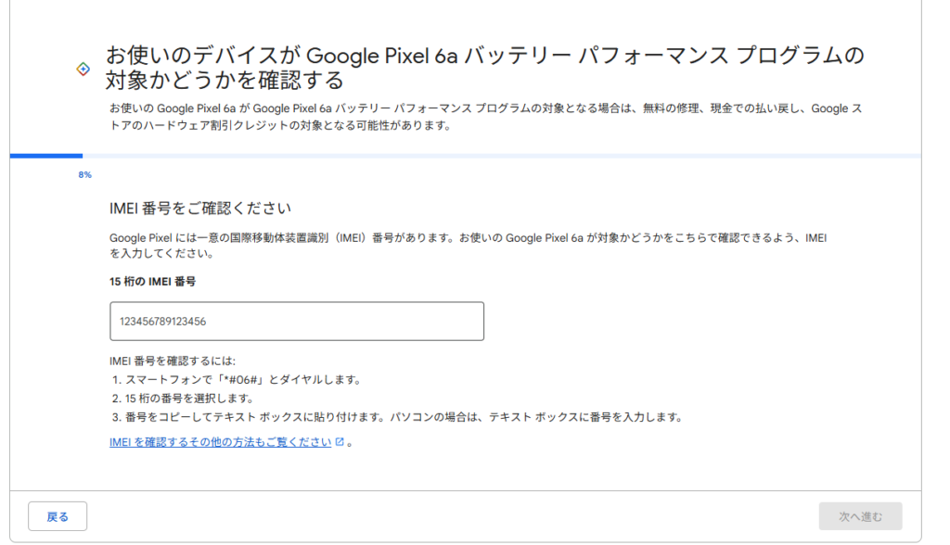
Task: Click the page title about Pixel 6a battery program
Action: pyautogui.click(x=484, y=67)
